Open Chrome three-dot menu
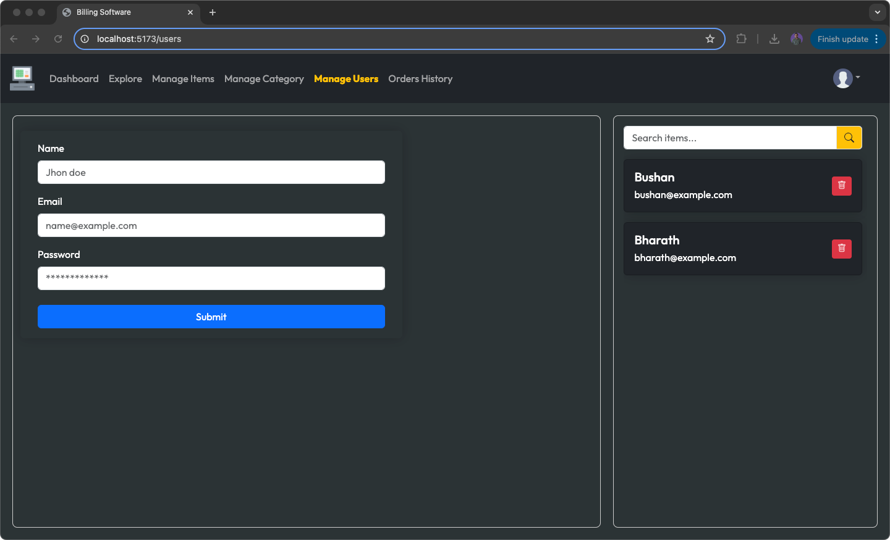 tap(876, 39)
